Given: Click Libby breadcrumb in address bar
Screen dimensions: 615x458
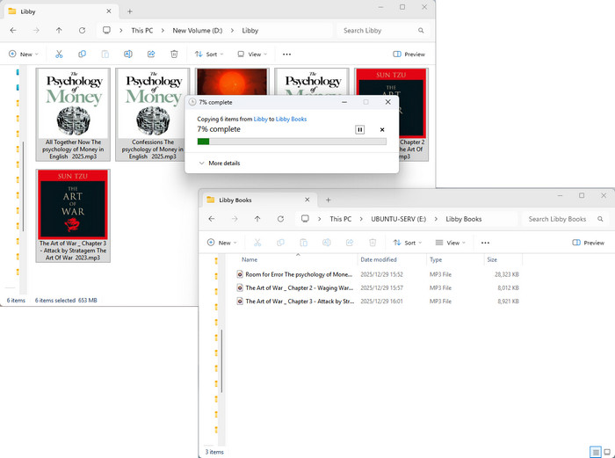Looking at the screenshot, I should [250, 30].
